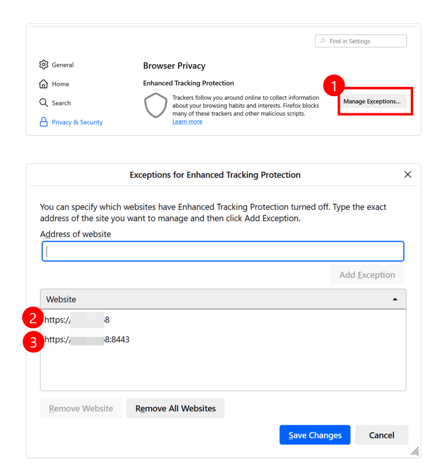Viewport: 445px width, 476px height.
Task: Click Save Changes button
Action: pyautogui.click(x=314, y=435)
